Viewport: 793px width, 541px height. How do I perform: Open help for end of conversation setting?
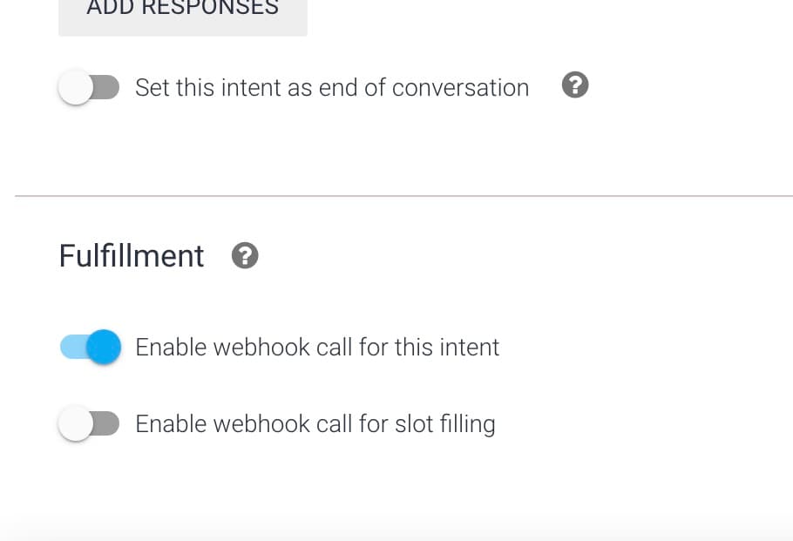point(575,85)
